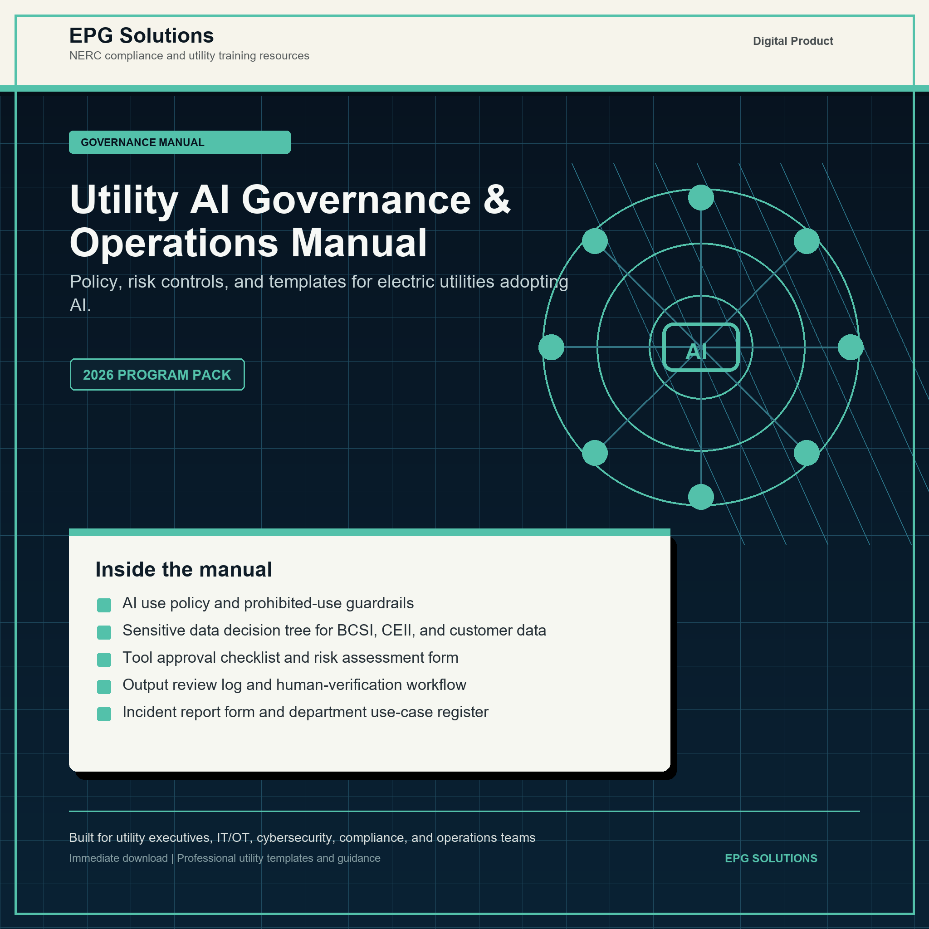The height and width of the screenshot is (929, 929).
Task: Click the bullet square beside Tool approval checklist
Action: (104, 660)
